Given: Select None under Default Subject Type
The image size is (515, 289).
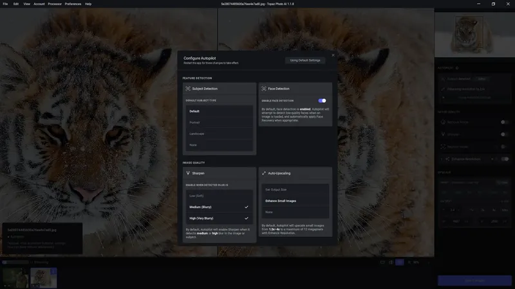Looking at the screenshot, I should (220, 145).
